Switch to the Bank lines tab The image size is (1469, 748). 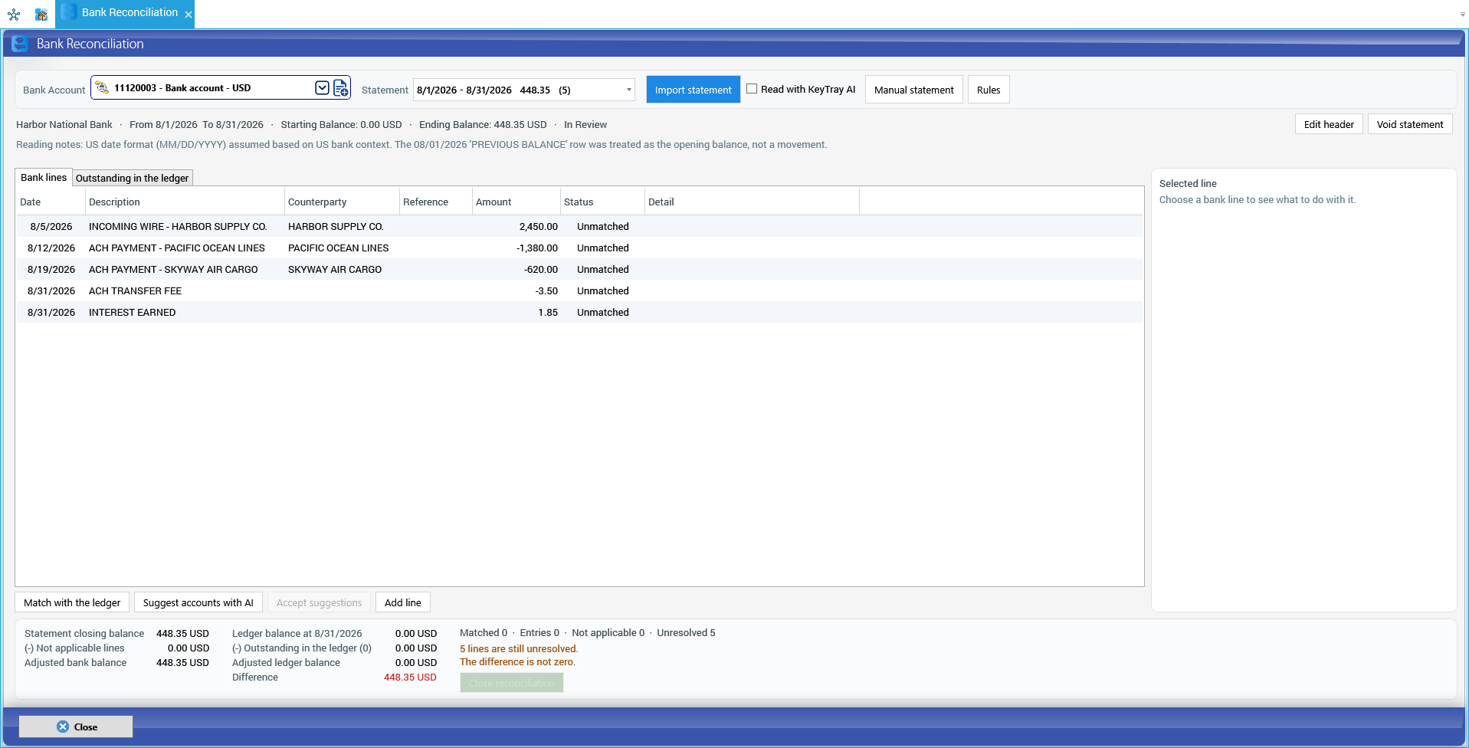[x=44, y=177]
